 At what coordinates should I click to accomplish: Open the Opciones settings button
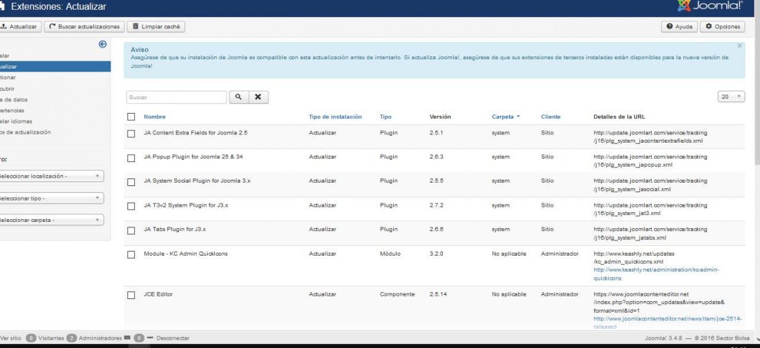[x=722, y=27]
